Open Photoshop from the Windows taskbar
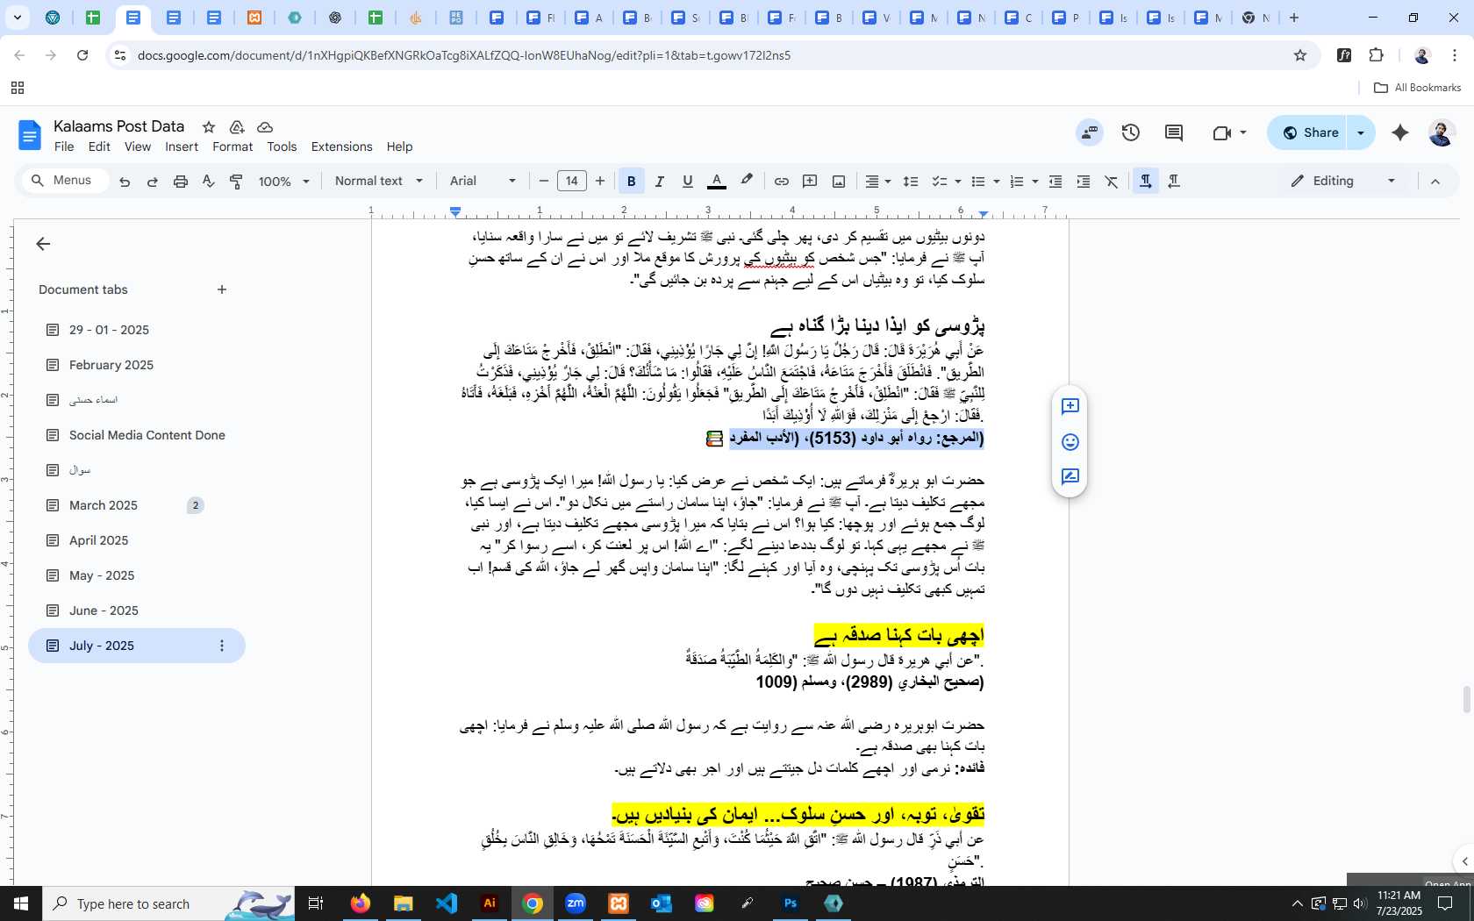This screenshot has width=1474, height=921. 791,903
